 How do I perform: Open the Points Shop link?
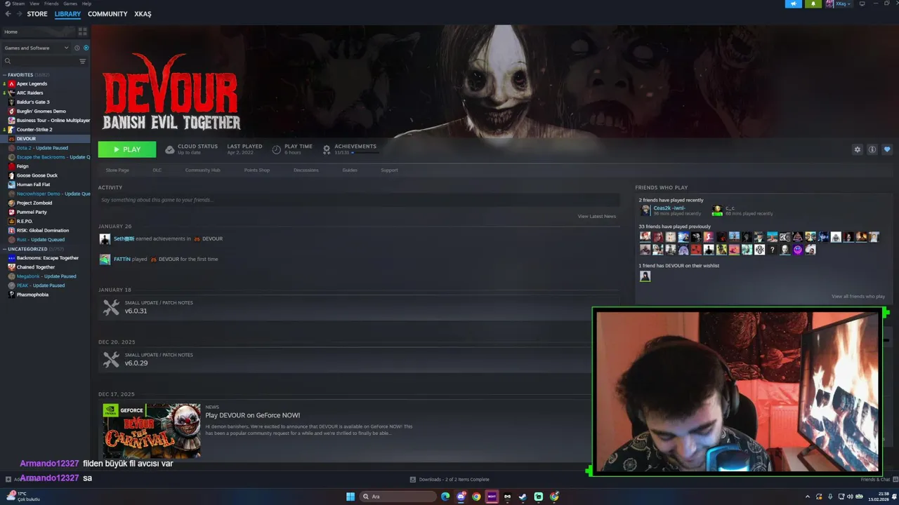[x=256, y=170]
